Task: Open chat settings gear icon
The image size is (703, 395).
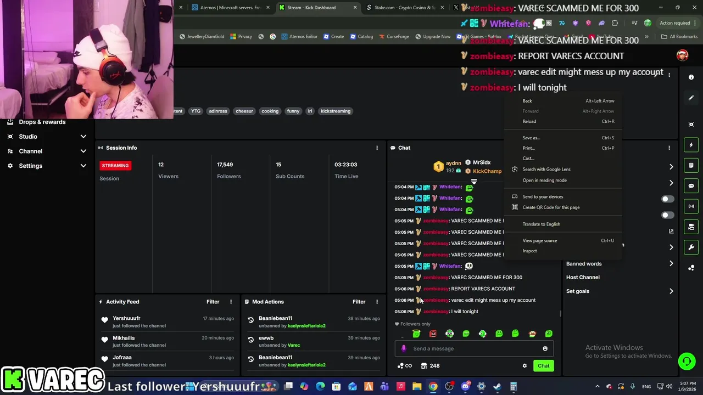Action: pos(525,366)
